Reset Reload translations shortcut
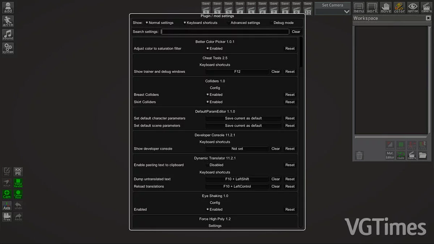The width and height of the screenshot is (434, 244). coord(290,187)
